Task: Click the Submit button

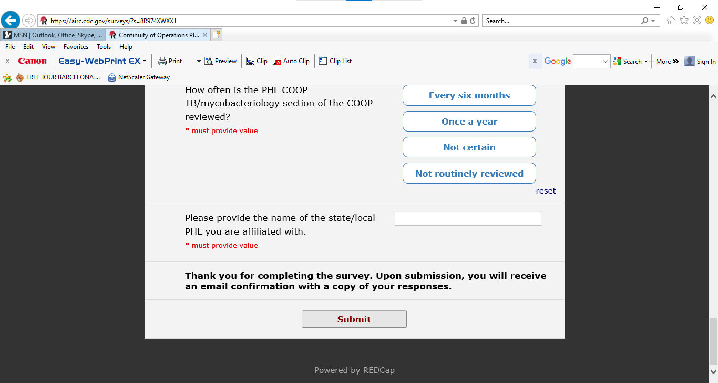Action: click(354, 319)
